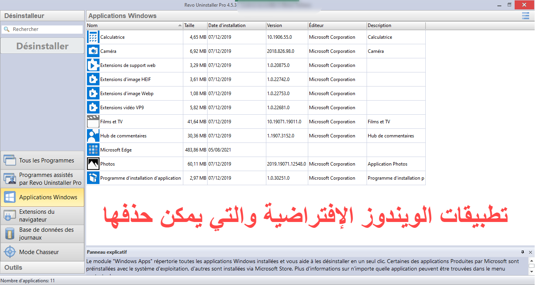Select the Caméra row name

click(x=108, y=51)
